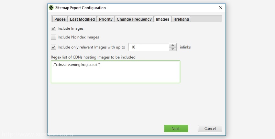Switch to the Pages tab
The image size is (275, 139).
(60, 19)
